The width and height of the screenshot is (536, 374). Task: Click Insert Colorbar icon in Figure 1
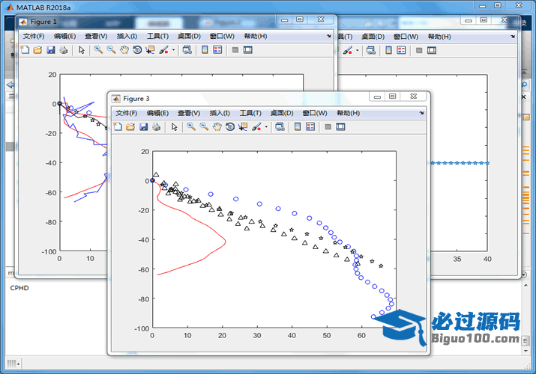click(x=205, y=50)
